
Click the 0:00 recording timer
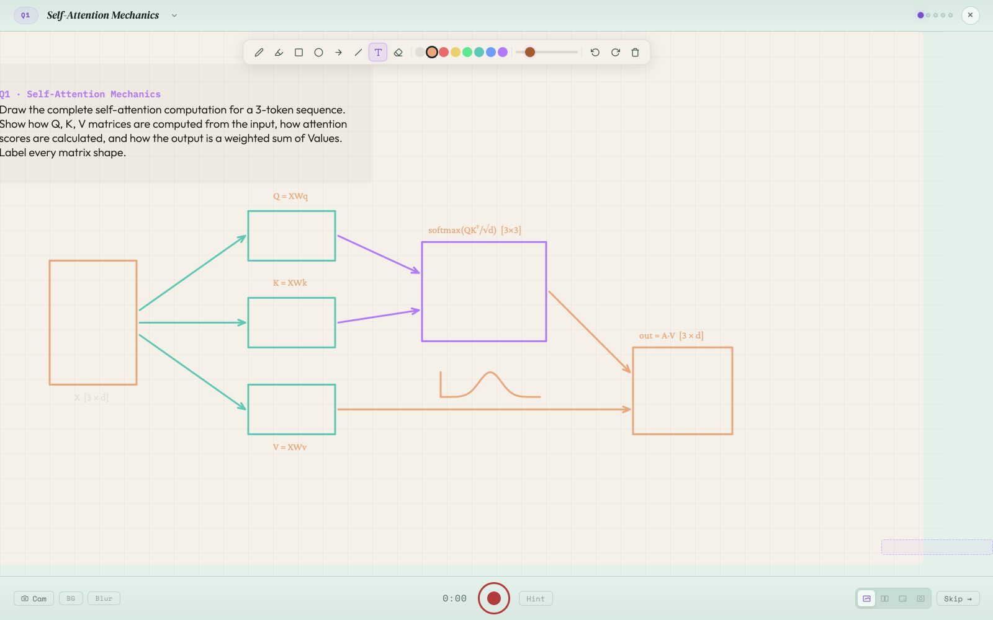[x=454, y=598]
